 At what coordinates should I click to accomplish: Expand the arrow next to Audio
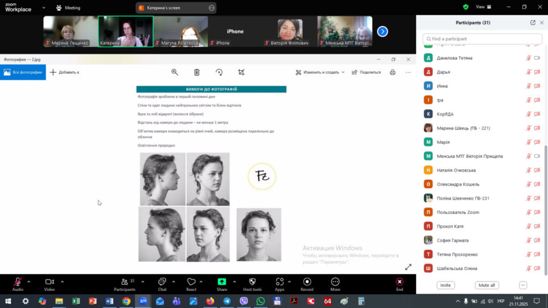(x=29, y=281)
